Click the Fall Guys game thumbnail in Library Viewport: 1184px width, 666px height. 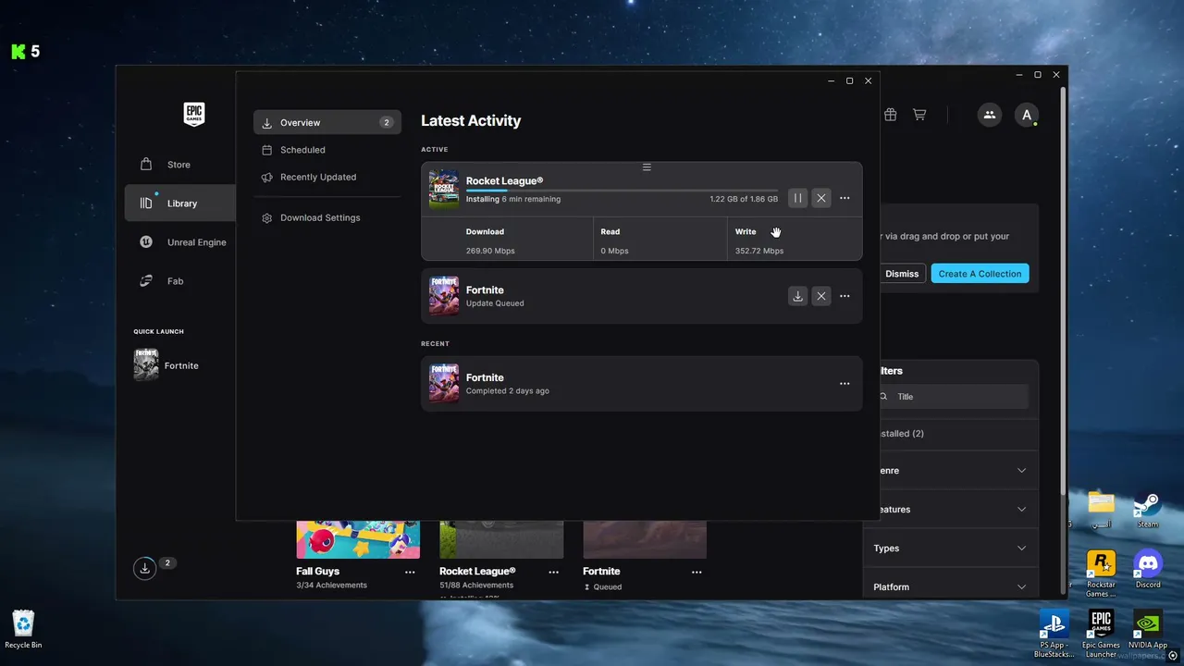[x=358, y=539]
